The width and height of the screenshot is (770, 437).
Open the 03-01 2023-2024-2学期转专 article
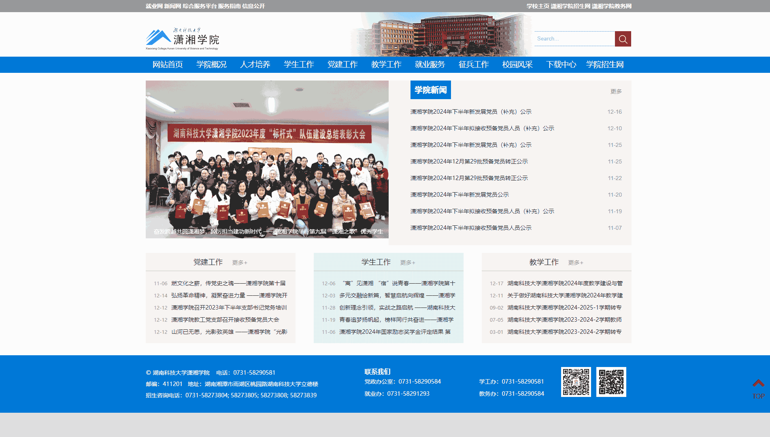tap(564, 332)
